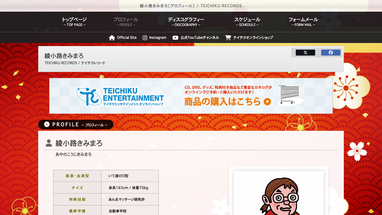Click the page title 綾小路きみまろ in header box
The image size is (382, 215).
64,56
